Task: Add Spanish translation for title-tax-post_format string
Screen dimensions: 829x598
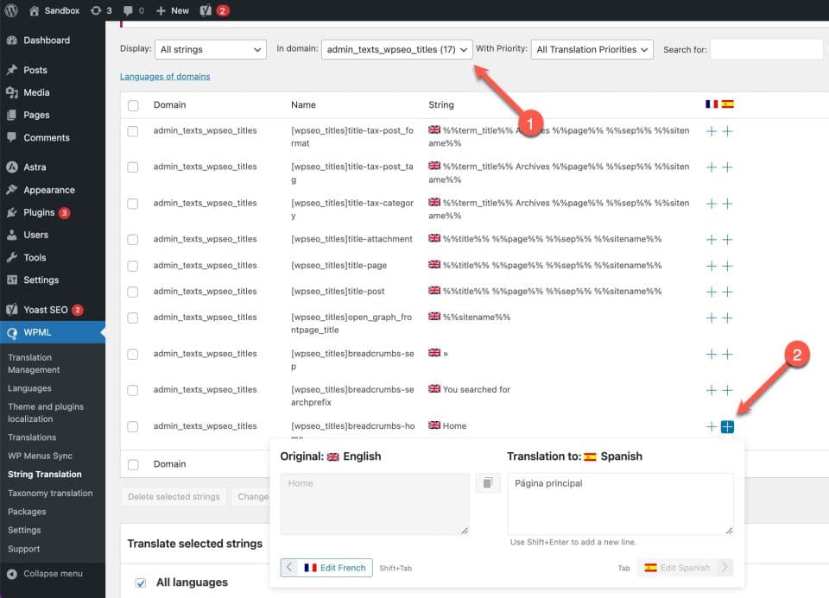Action: [x=727, y=131]
